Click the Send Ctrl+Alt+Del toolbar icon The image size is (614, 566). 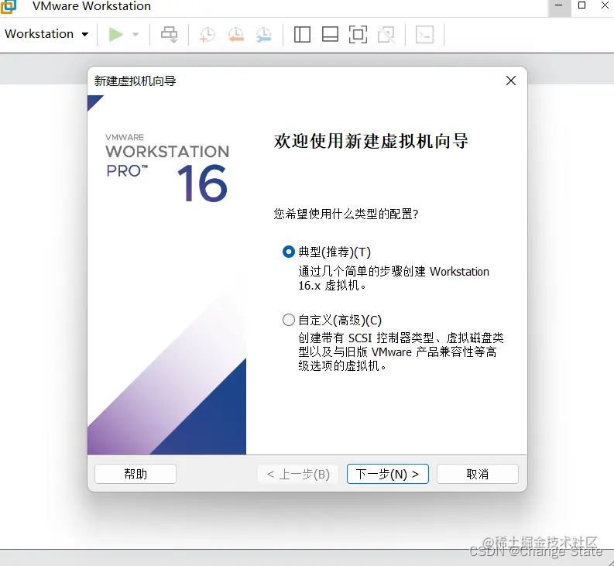[x=169, y=35]
